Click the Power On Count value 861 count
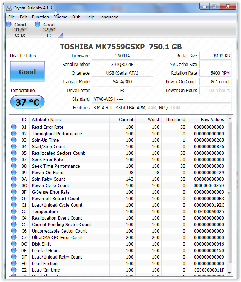The width and height of the screenshot is (241, 282). [215, 81]
